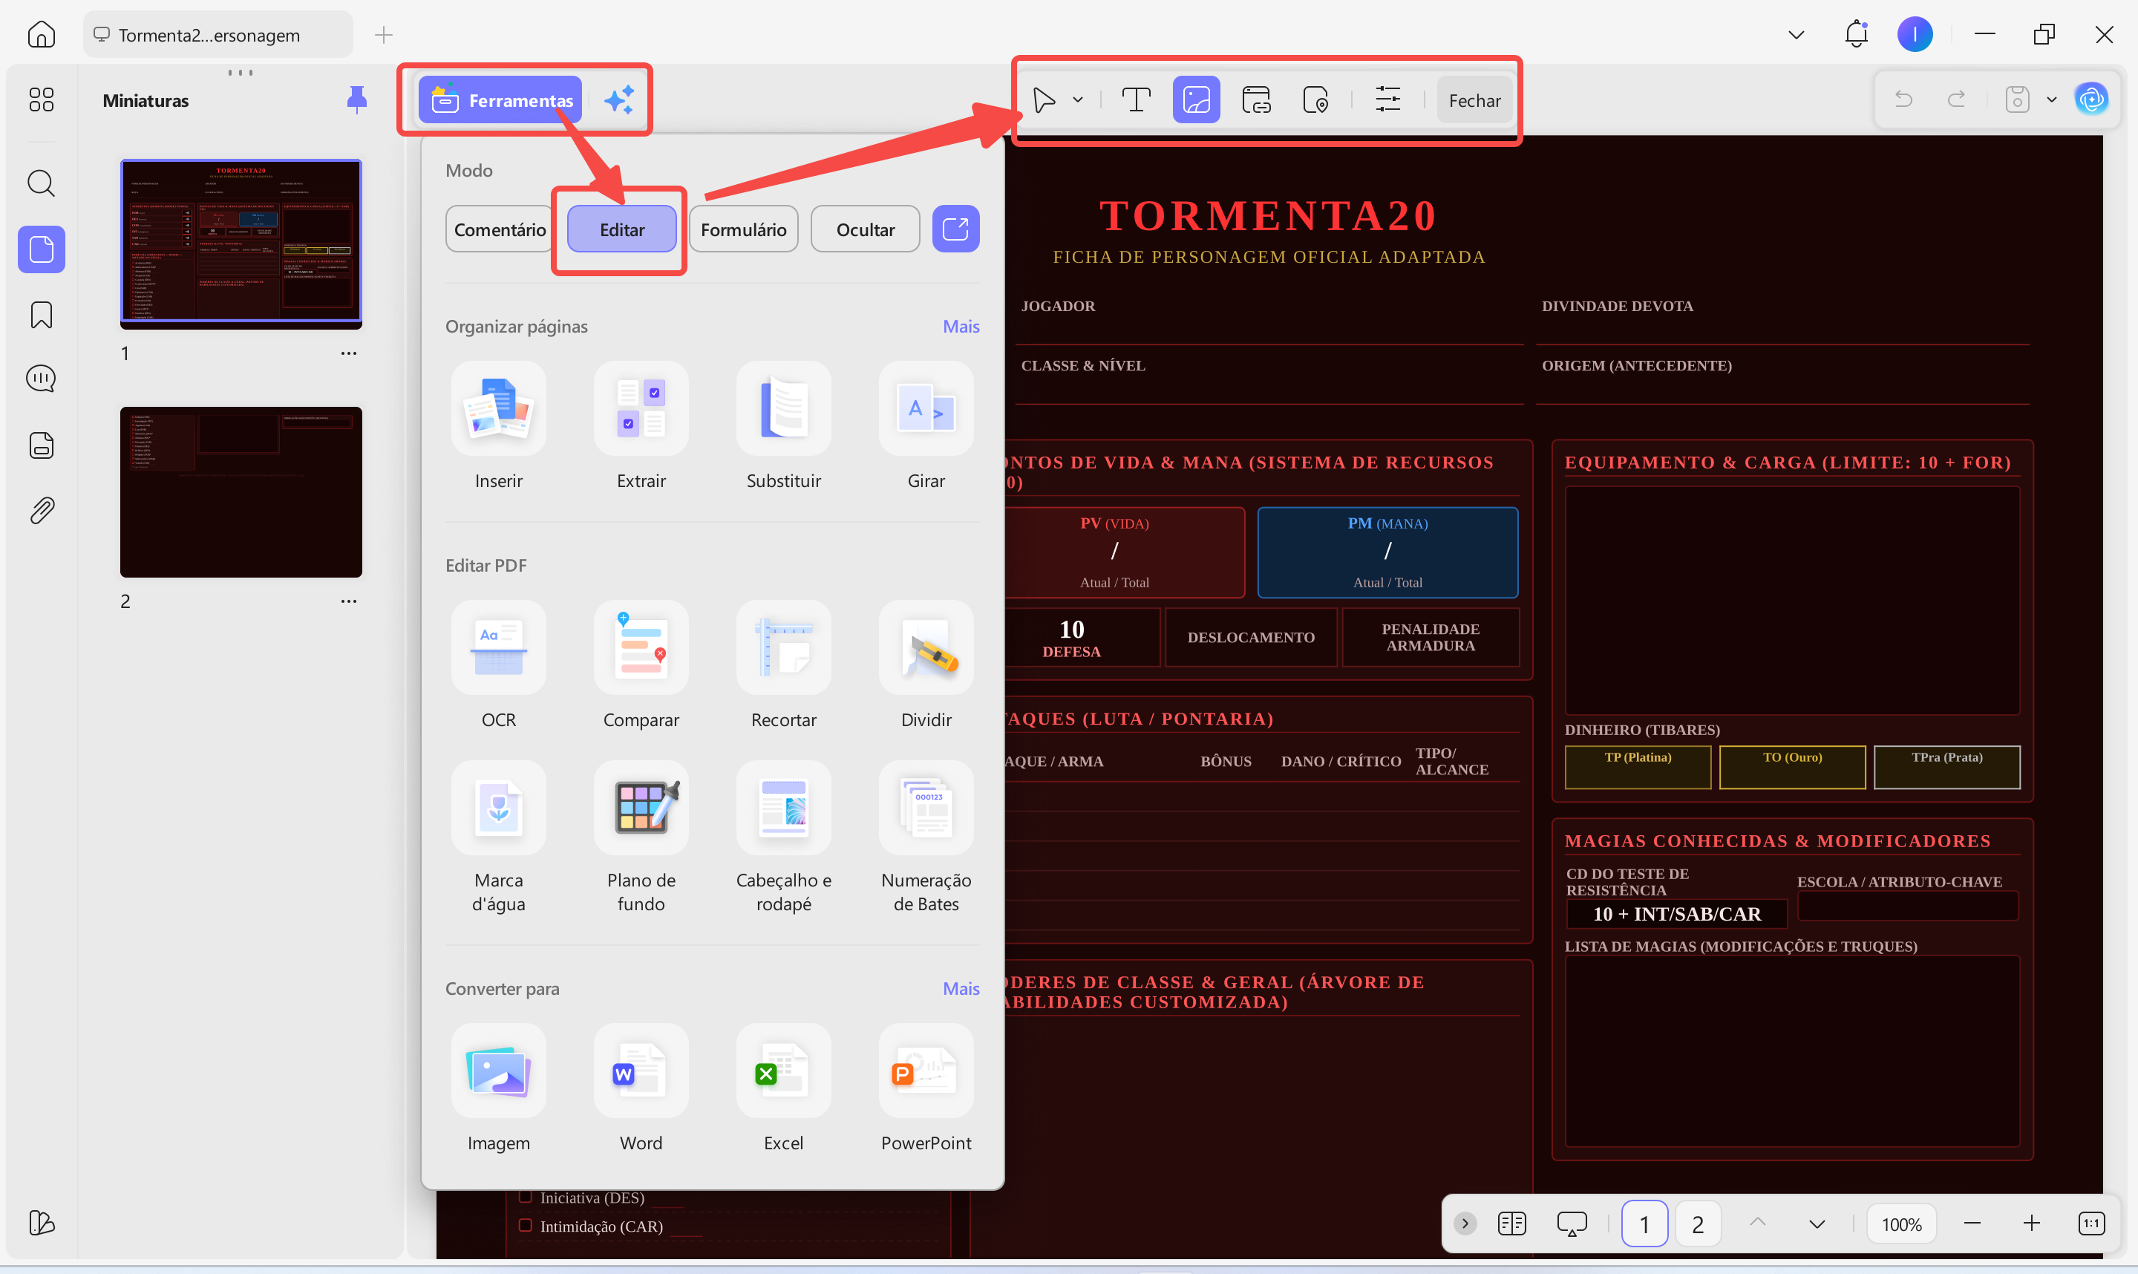Viewport: 2138px width, 1274px height.
Task: Open the Recortar tool
Action: coord(784,647)
